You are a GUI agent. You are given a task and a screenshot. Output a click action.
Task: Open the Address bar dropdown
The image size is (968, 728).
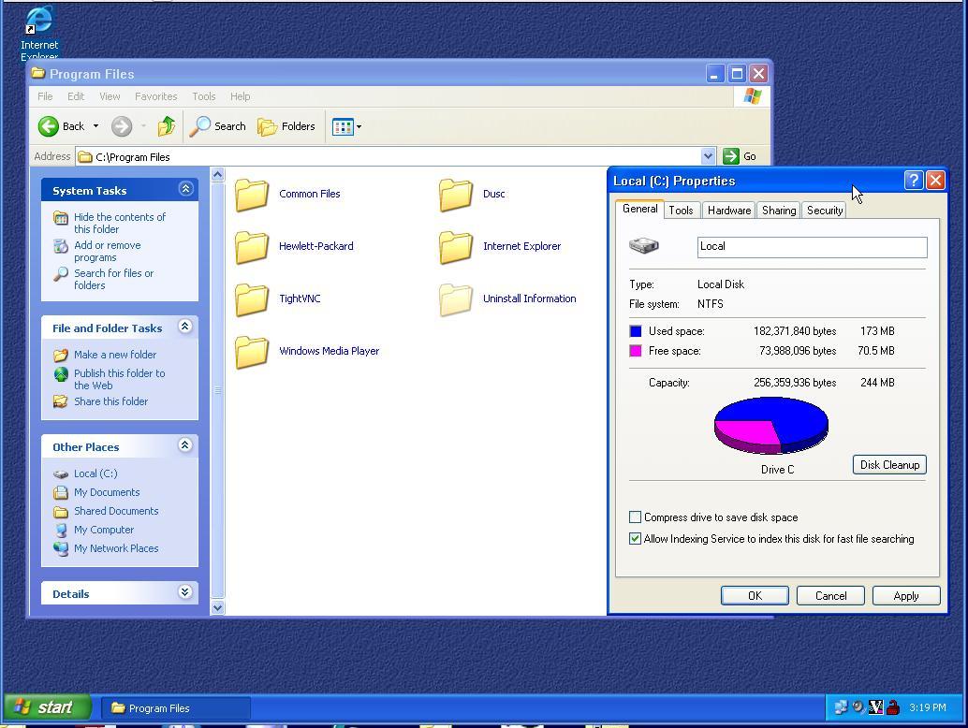tap(708, 156)
